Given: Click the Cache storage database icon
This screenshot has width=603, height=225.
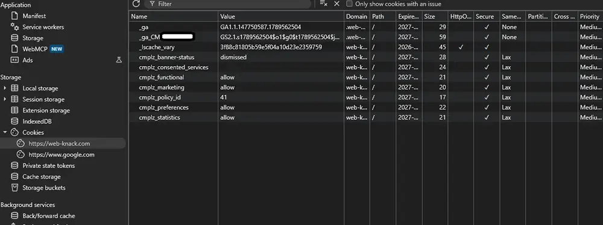Looking at the screenshot, I should point(14,177).
